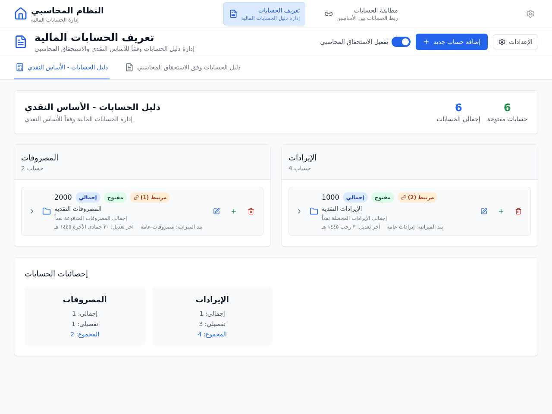Click the مرتبط (2) linked badge
This screenshot has height=414, width=552.
coord(417,198)
